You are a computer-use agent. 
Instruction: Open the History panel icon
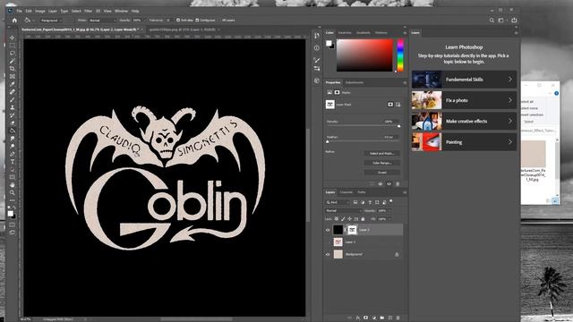click(x=316, y=36)
